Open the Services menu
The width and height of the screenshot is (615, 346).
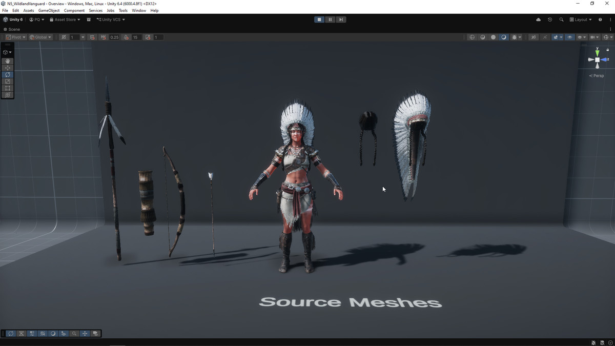95,10
